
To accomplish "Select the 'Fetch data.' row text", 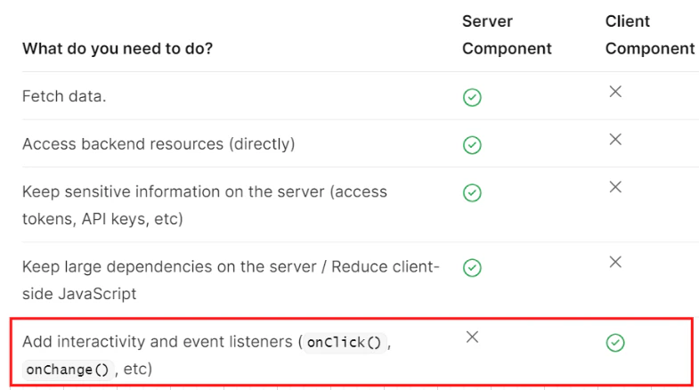I will [64, 96].
